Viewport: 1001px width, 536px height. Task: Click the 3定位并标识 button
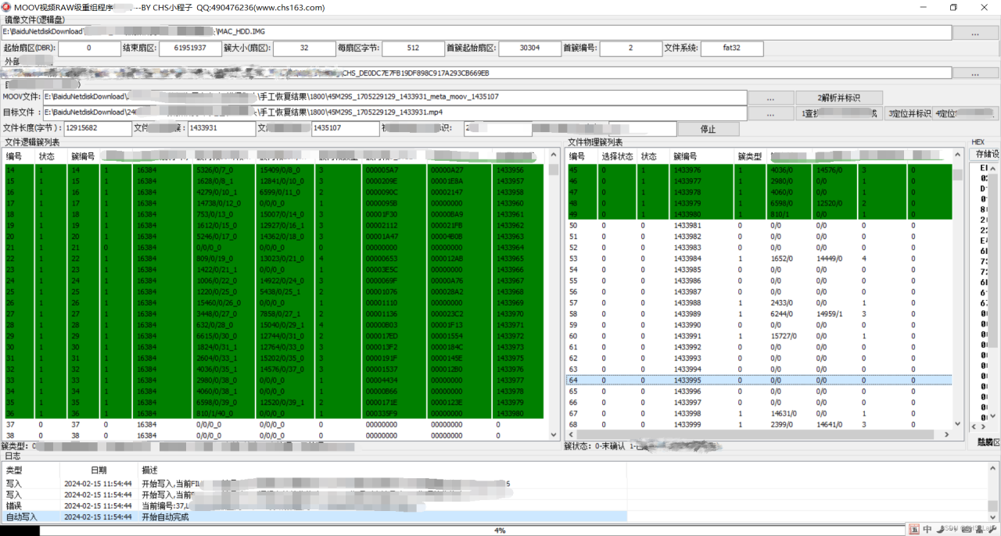click(908, 113)
